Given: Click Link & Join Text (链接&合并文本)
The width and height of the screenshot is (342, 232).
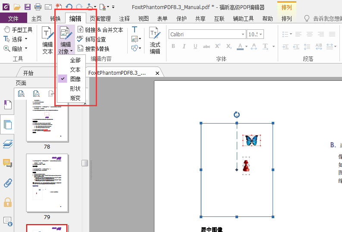Looking at the screenshot, I should click(x=100, y=30).
